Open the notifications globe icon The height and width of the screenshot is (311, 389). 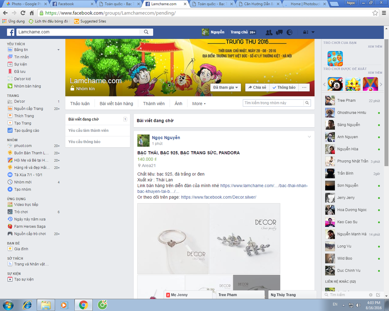289,32
